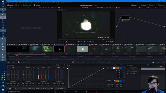Toggle the Nodes panel
The height and width of the screenshot is (93, 166).
point(143,5)
